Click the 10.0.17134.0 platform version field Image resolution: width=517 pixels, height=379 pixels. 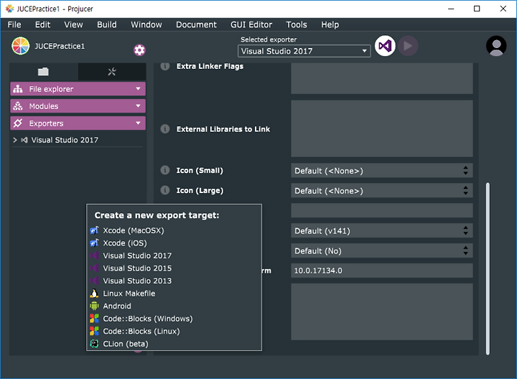382,271
